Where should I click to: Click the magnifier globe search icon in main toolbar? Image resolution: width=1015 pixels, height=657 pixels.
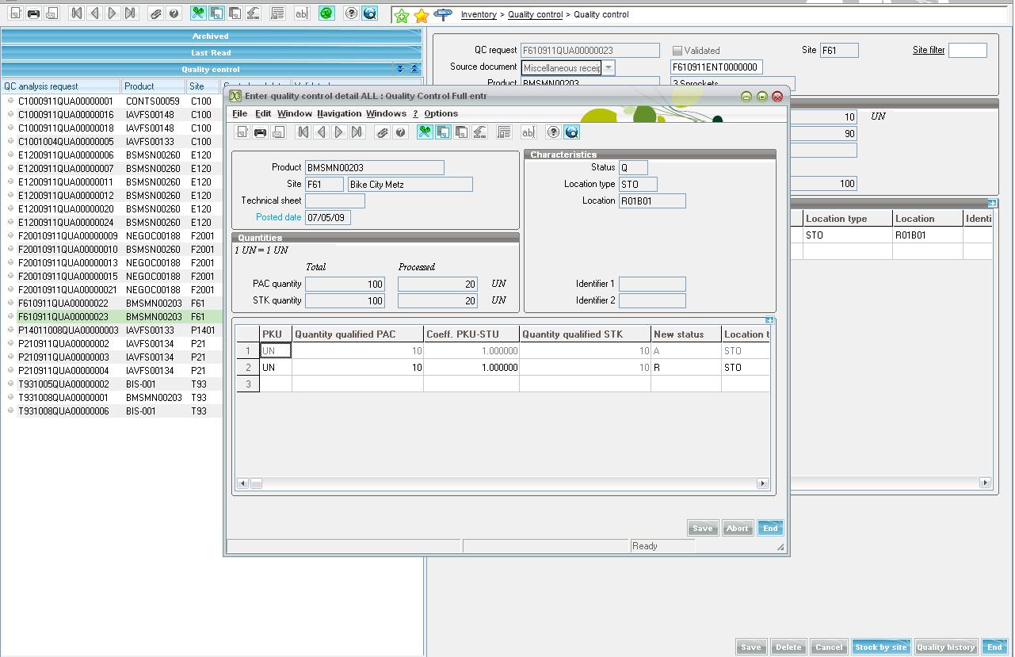369,13
